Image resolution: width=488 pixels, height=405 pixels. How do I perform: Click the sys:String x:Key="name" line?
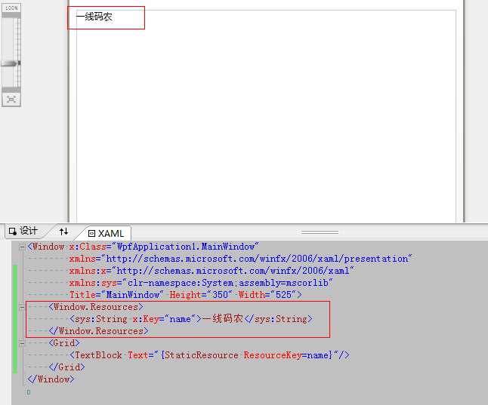(191, 319)
